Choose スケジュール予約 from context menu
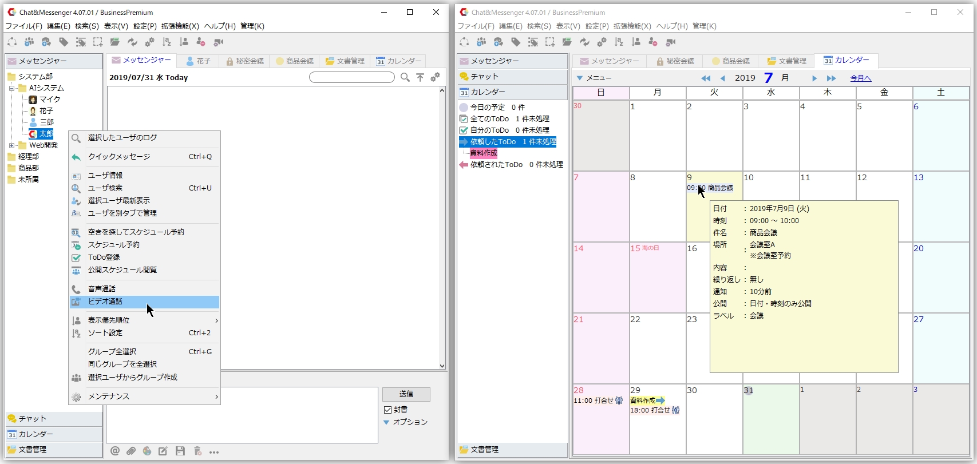The image size is (977, 464). (145, 245)
